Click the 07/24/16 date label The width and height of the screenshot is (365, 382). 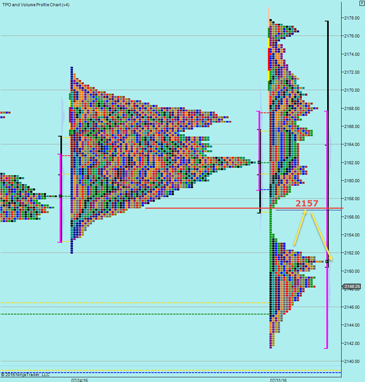coord(79,380)
